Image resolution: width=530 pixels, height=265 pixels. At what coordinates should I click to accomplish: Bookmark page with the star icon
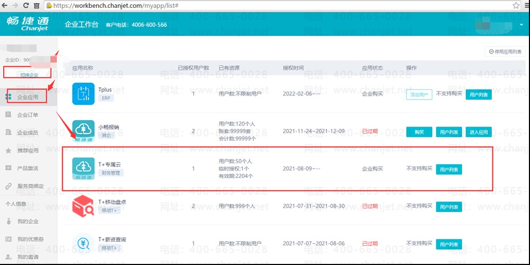click(x=516, y=5)
